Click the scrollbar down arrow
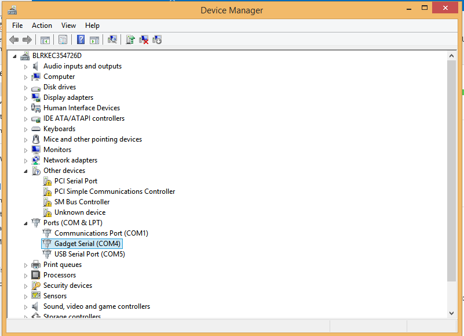 tap(451, 313)
